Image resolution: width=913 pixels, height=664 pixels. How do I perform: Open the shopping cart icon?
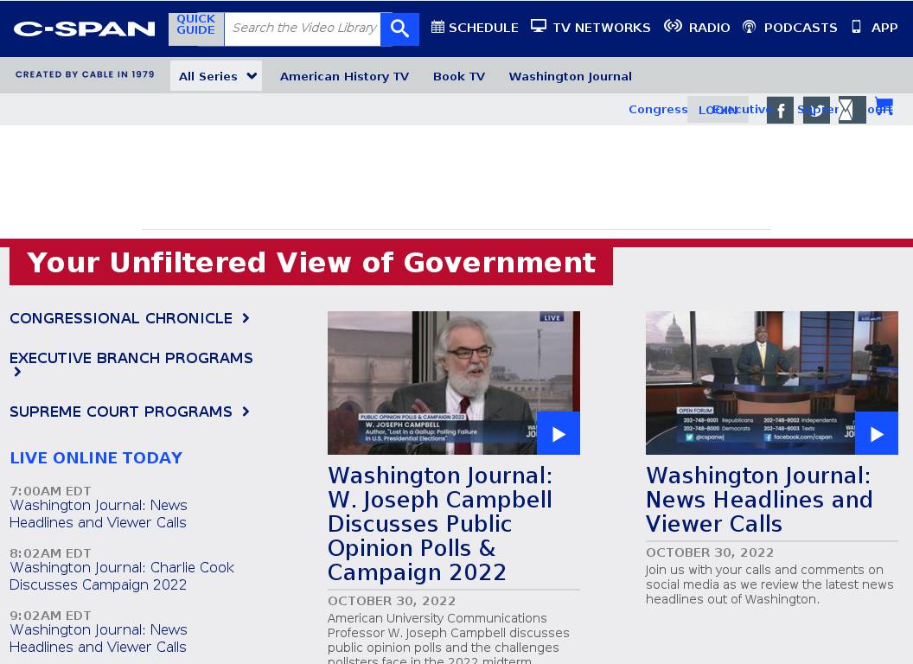coord(884,107)
